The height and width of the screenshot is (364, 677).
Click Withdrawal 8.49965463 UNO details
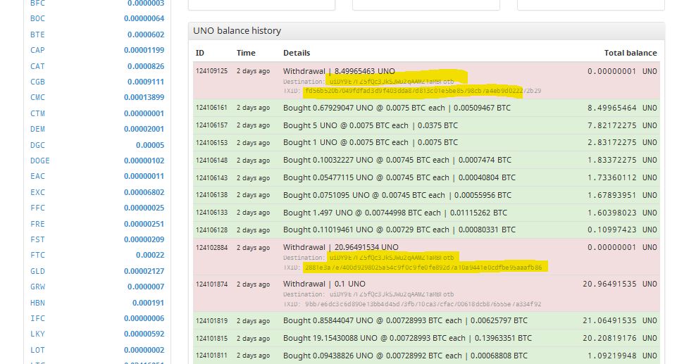coord(339,71)
